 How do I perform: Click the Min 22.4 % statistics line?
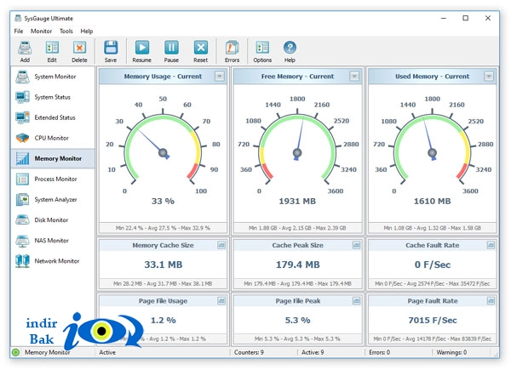click(163, 228)
